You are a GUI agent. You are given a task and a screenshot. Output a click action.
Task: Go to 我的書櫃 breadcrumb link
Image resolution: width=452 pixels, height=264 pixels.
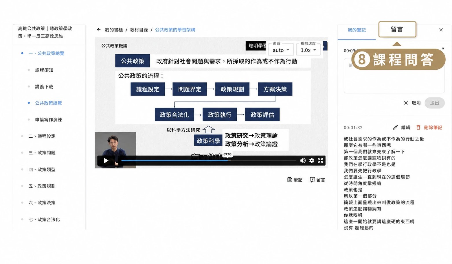(114, 30)
